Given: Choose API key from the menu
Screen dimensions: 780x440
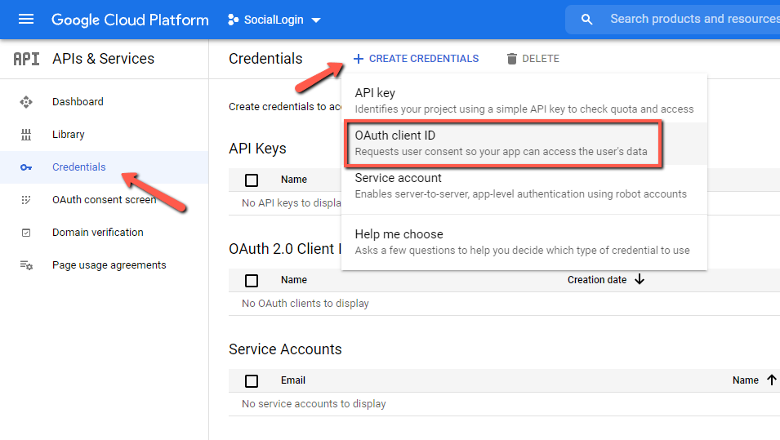Looking at the screenshot, I should pyautogui.click(x=524, y=101).
